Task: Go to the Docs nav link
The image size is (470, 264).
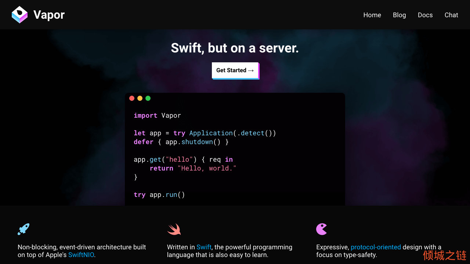Action: 425,15
